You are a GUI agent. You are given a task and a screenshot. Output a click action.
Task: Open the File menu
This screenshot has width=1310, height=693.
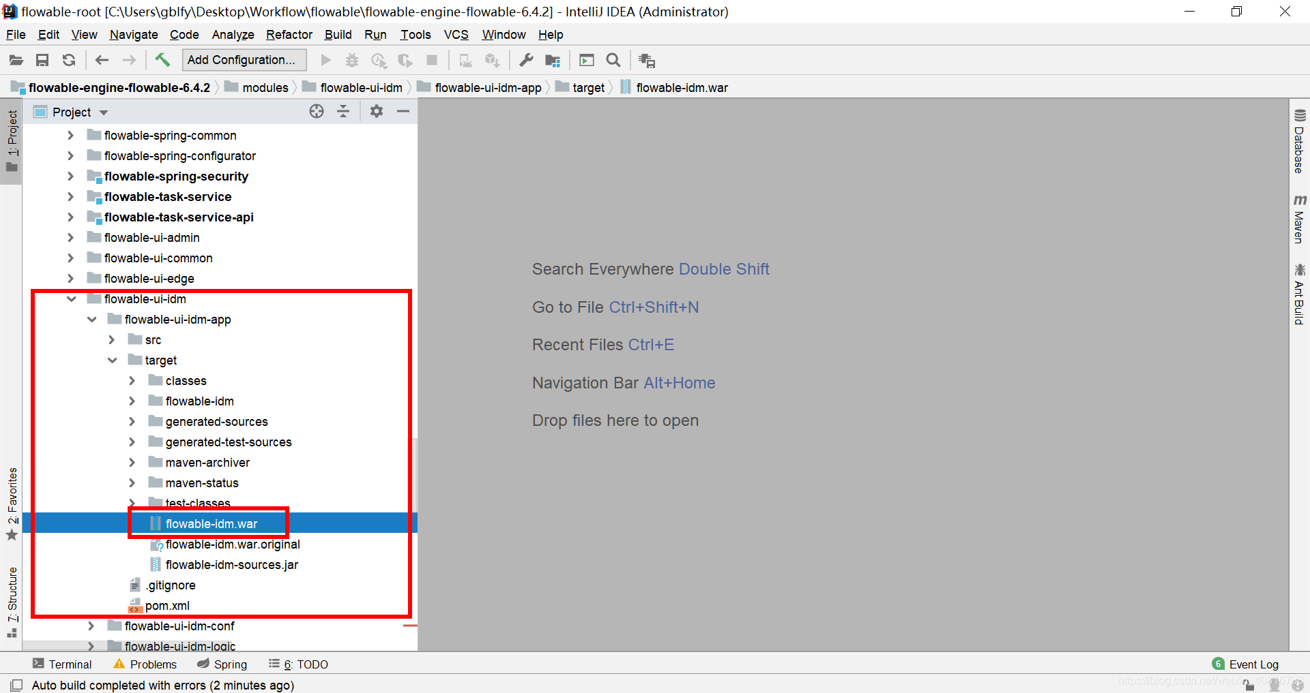pyautogui.click(x=16, y=35)
